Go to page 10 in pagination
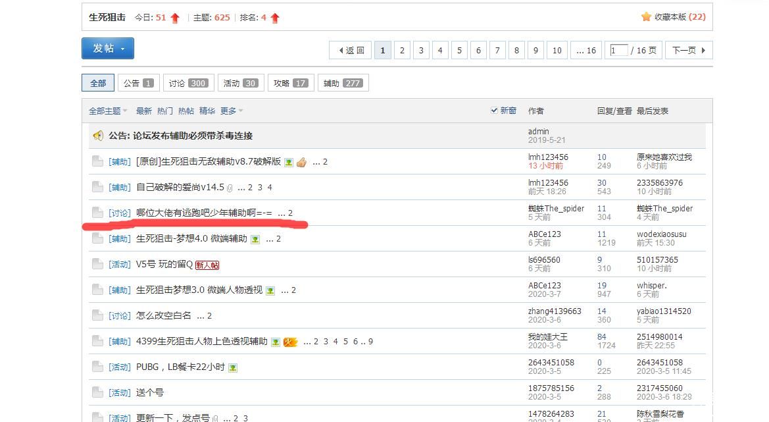This screenshot has height=422, width=769. point(557,50)
